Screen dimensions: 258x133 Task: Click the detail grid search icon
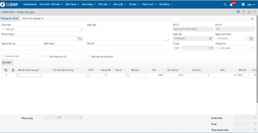tap(6, 70)
